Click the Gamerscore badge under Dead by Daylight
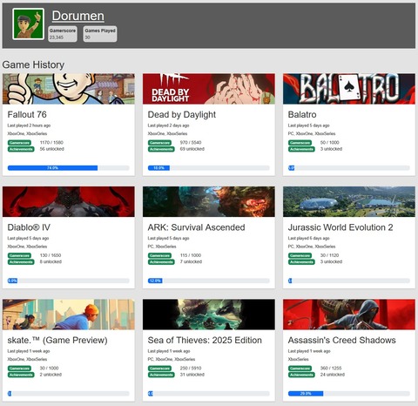Image resolution: width=418 pixels, height=406 pixels. (159, 143)
